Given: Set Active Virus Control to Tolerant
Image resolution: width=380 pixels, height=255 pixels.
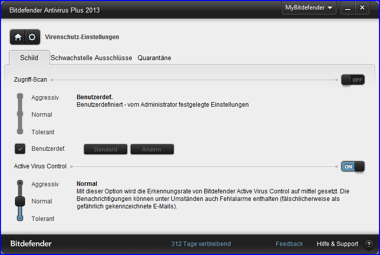Looking at the screenshot, I should [x=20, y=218].
